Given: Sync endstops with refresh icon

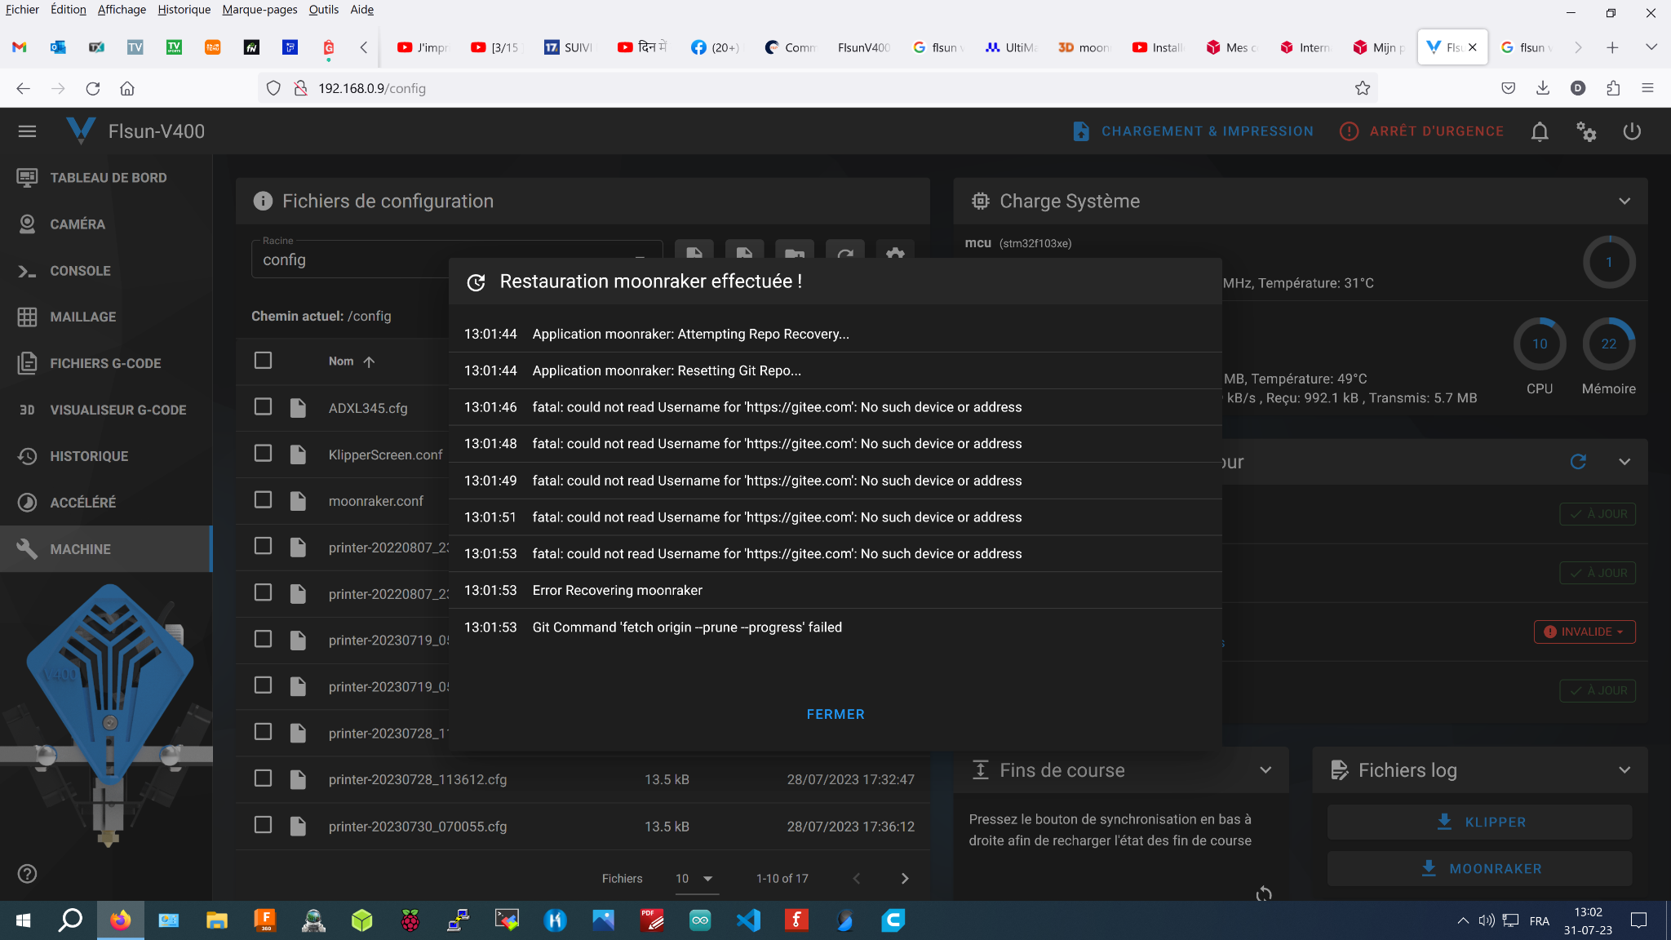Looking at the screenshot, I should [1264, 893].
